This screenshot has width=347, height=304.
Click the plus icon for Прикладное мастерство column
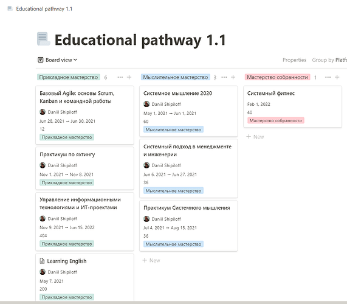point(129,77)
